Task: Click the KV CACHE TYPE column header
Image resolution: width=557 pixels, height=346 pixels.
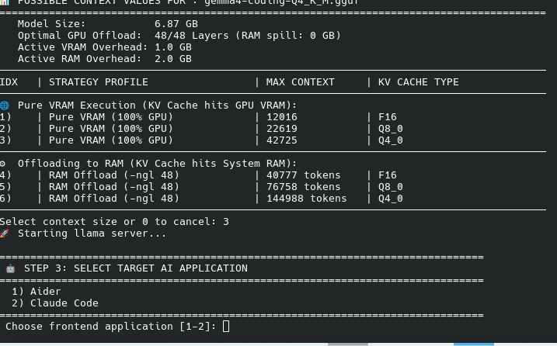Action: pyautogui.click(x=418, y=82)
